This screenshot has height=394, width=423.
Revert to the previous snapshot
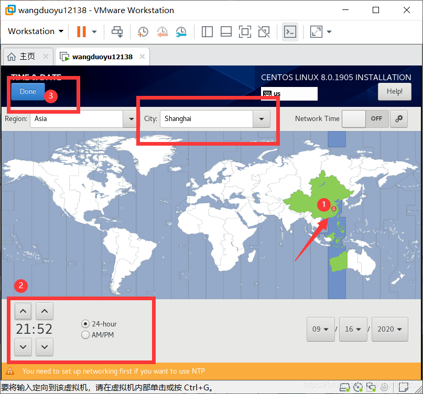tap(162, 31)
